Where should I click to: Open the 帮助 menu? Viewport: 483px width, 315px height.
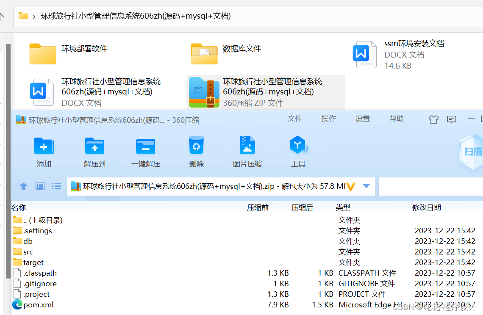[397, 119]
